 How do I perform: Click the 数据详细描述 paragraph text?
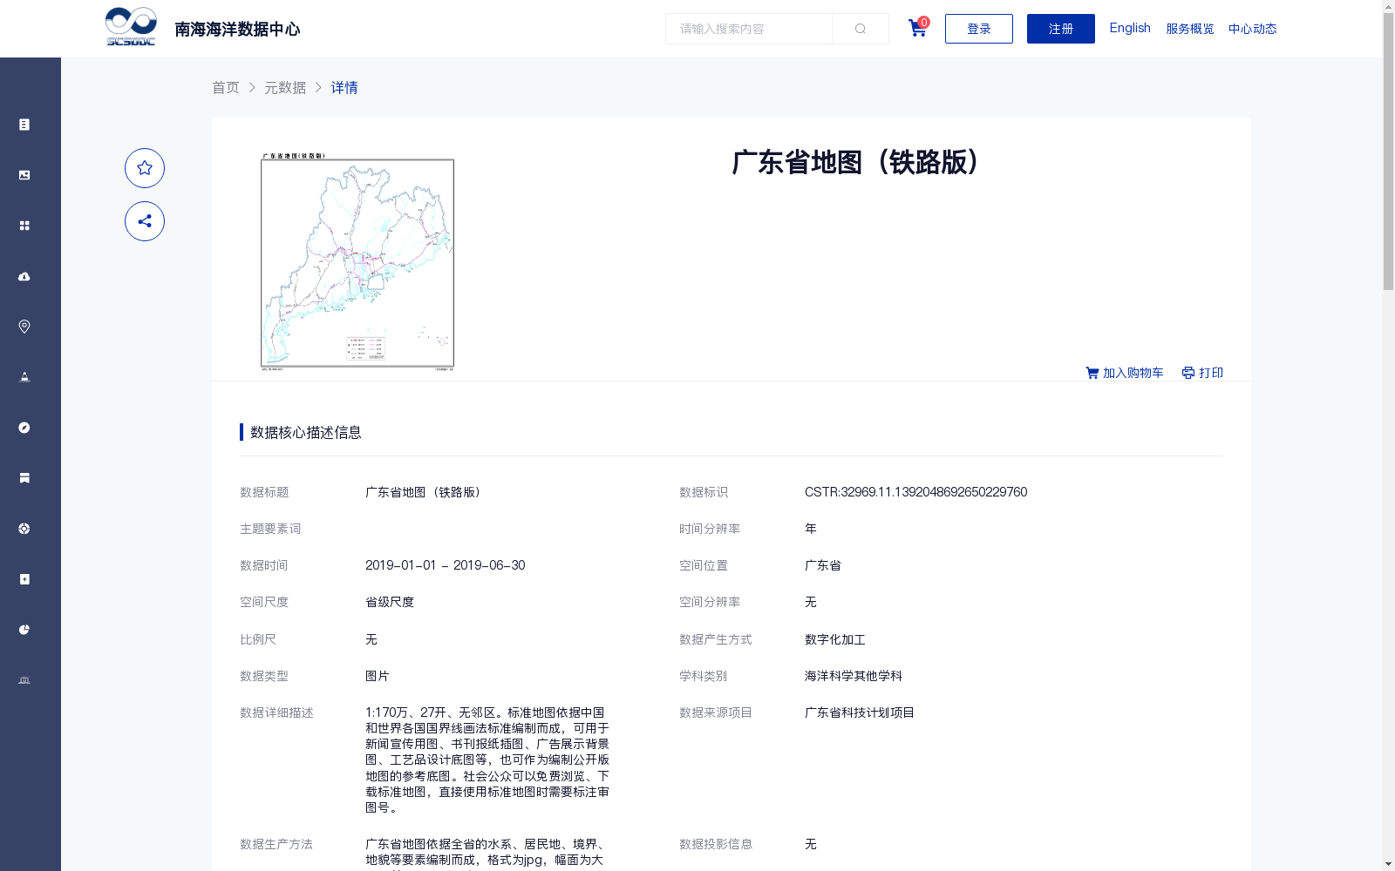click(x=487, y=760)
